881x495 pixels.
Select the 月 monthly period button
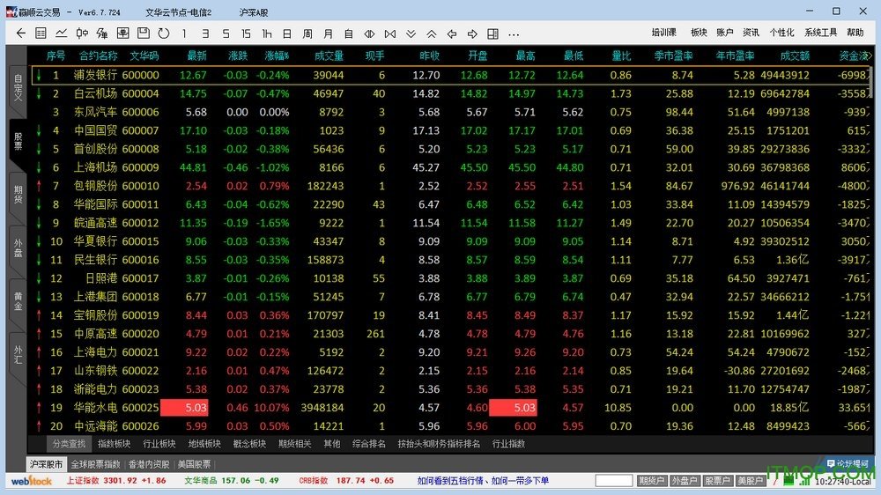tap(328, 33)
